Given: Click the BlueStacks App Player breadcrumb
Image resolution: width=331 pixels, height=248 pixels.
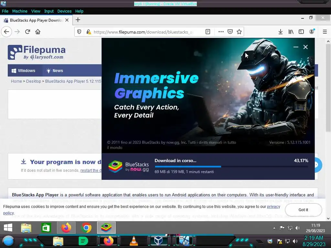Looking at the screenshot, I should point(73,81).
